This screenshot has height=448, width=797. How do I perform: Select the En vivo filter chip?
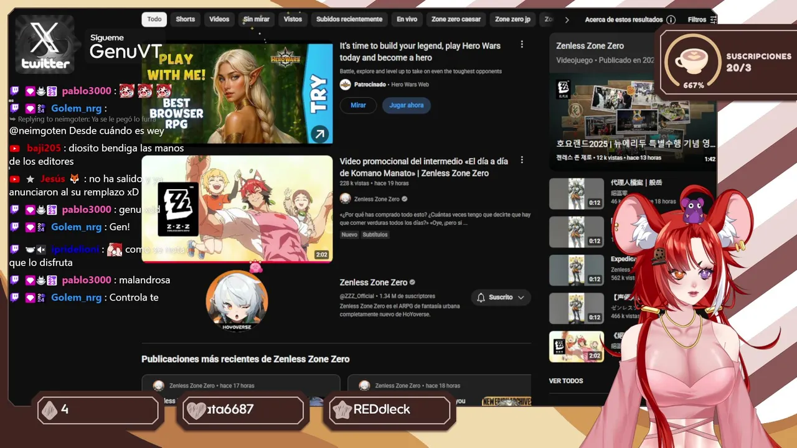pos(407,19)
